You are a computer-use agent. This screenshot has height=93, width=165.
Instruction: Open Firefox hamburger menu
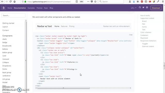pos(163,2)
